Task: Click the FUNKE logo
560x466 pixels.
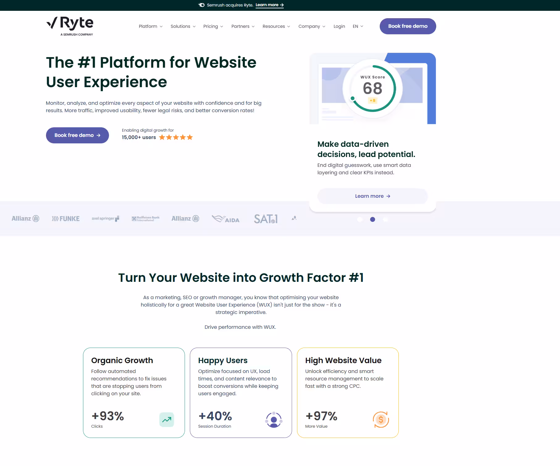Action: coord(66,219)
